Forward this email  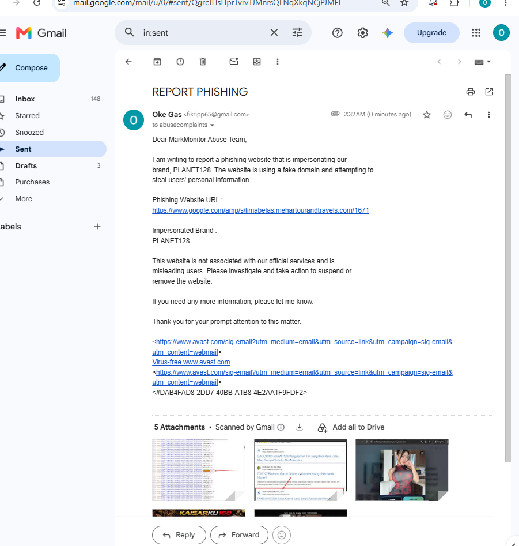coord(239,535)
